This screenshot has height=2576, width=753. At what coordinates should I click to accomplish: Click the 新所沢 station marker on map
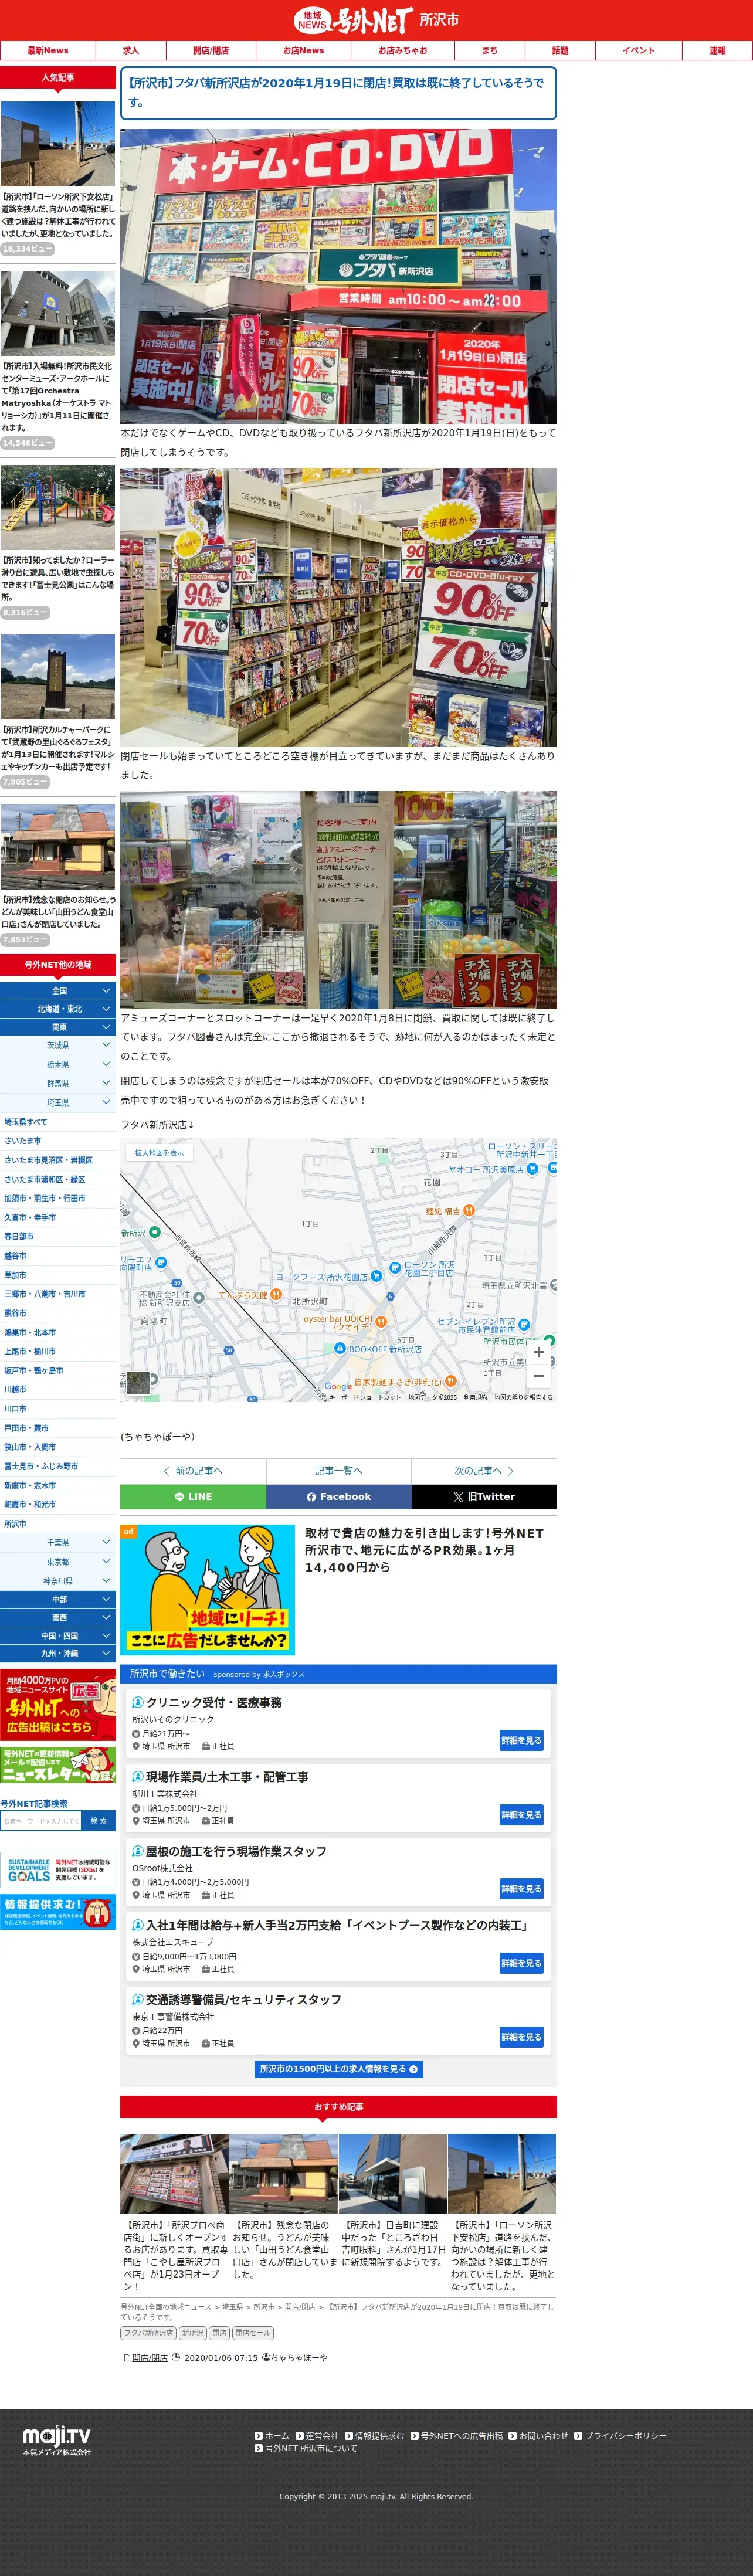tap(154, 1232)
